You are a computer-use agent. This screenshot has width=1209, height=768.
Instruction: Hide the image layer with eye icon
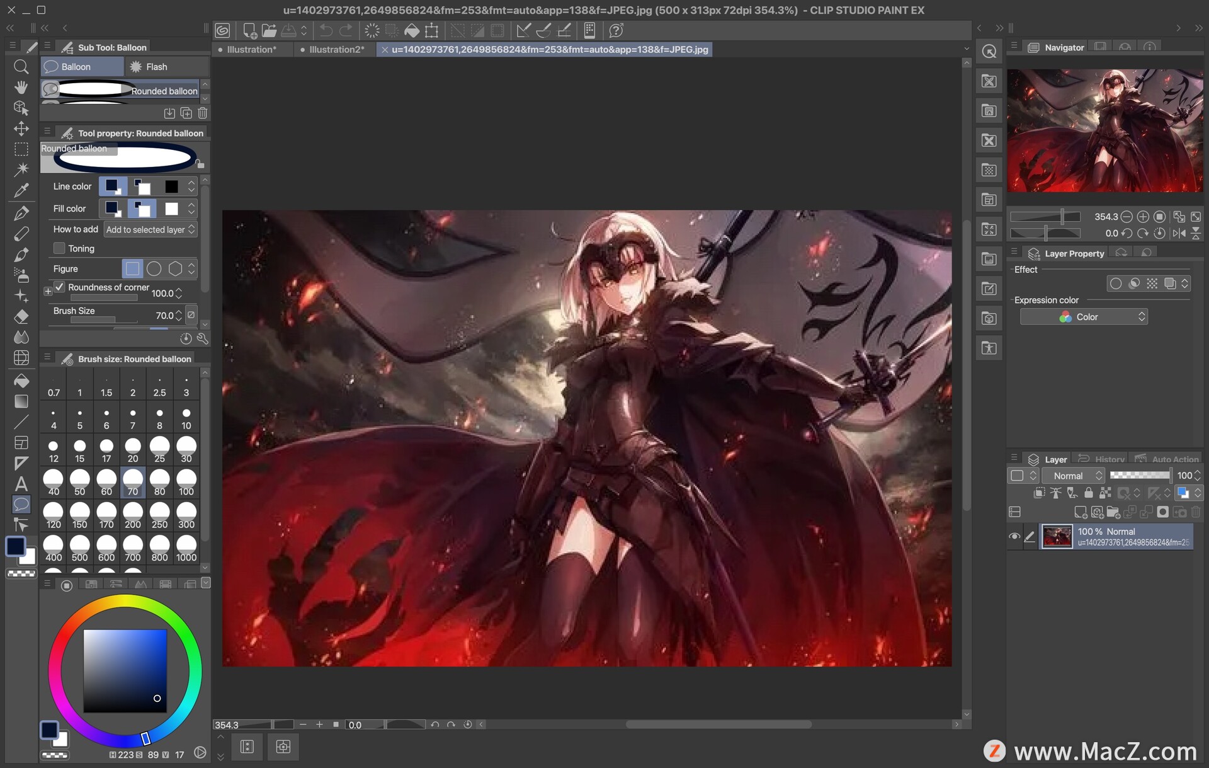(x=1014, y=537)
